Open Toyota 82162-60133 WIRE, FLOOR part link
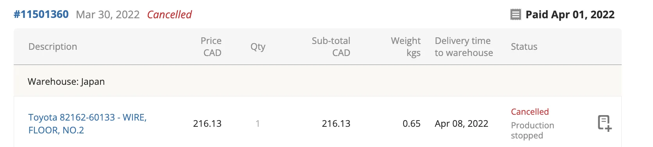The width and height of the screenshot is (653, 147). pyautogui.click(x=87, y=124)
